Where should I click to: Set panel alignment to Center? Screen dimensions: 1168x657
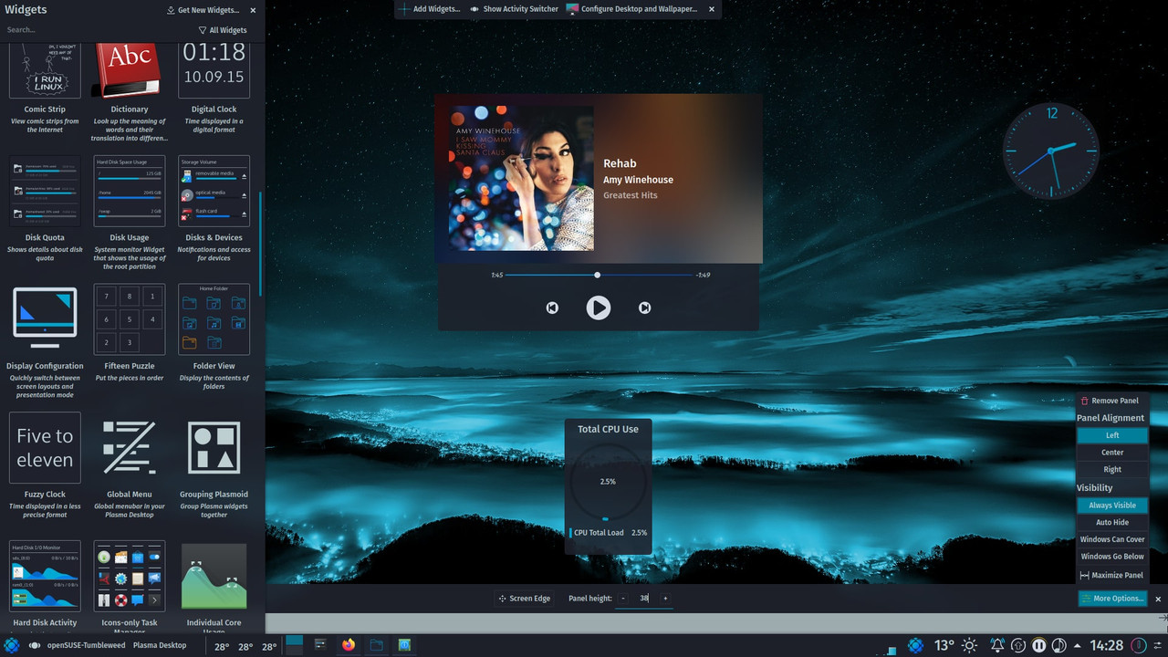coord(1112,453)
